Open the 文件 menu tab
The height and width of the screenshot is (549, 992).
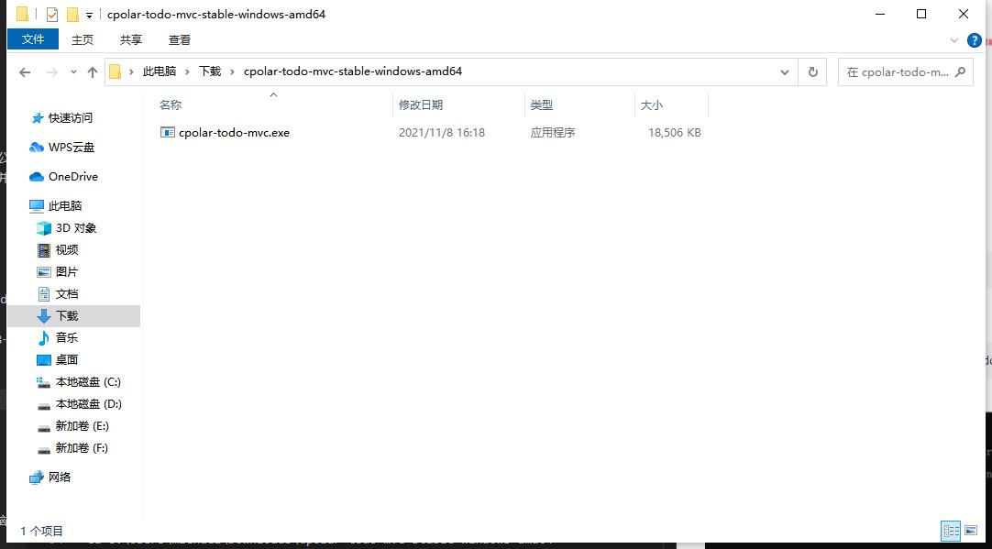point(33,39)
